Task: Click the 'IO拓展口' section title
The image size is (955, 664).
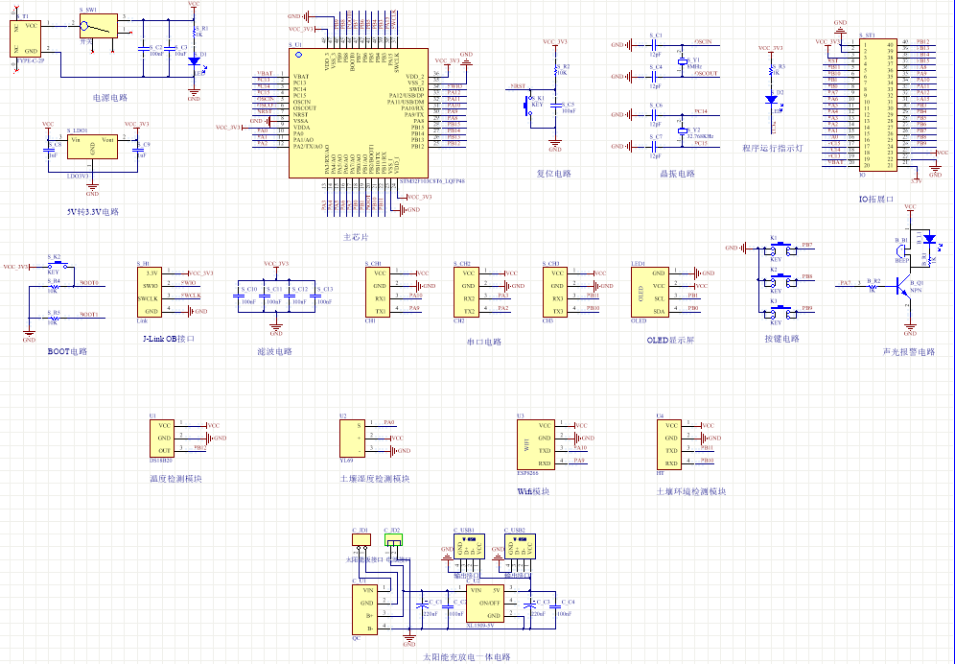Action: 876,199
